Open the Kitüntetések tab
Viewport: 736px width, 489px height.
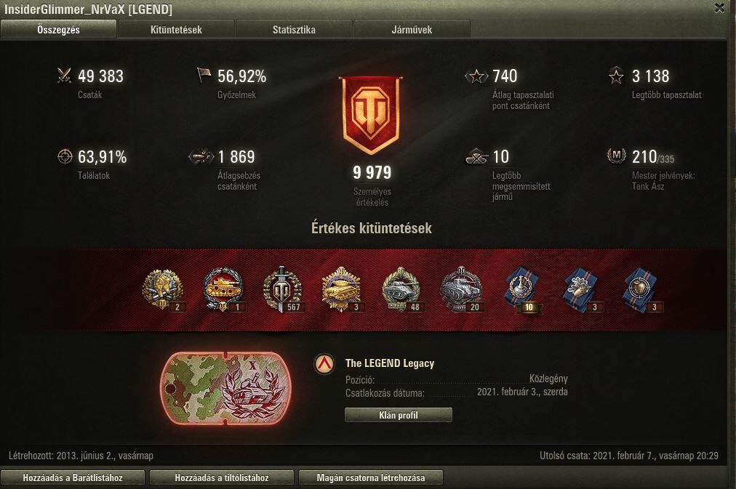click(x=176, y=30)
